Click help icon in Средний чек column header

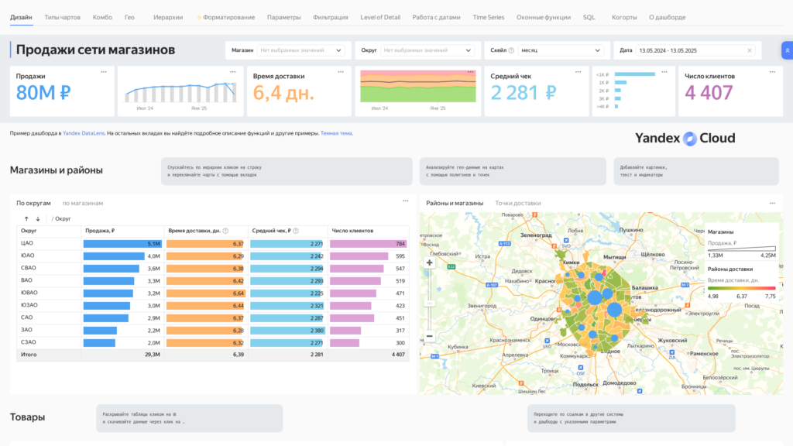(296, 231)
